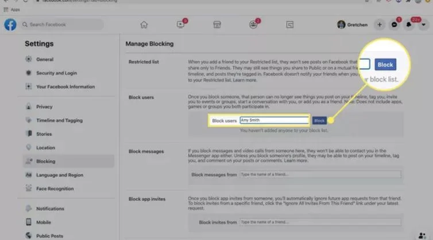Click the Blocking person icon
Viewport: 433px width, 240px height.
(29, 161)
